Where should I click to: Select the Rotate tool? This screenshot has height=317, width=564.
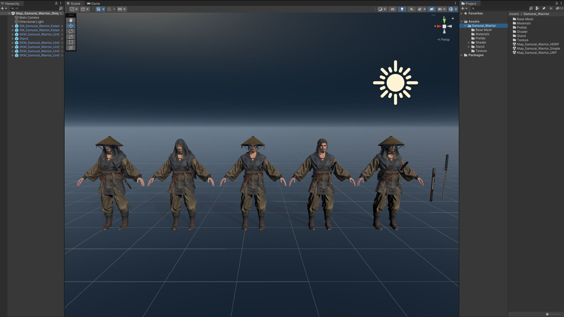coord(71,31)
